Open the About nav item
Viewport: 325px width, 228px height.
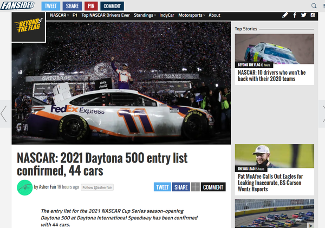(214, 15)
